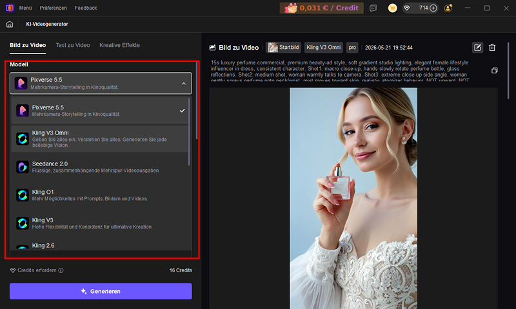
Task: Select the Kling O1 model option
Action: click(x=100, y=195)
